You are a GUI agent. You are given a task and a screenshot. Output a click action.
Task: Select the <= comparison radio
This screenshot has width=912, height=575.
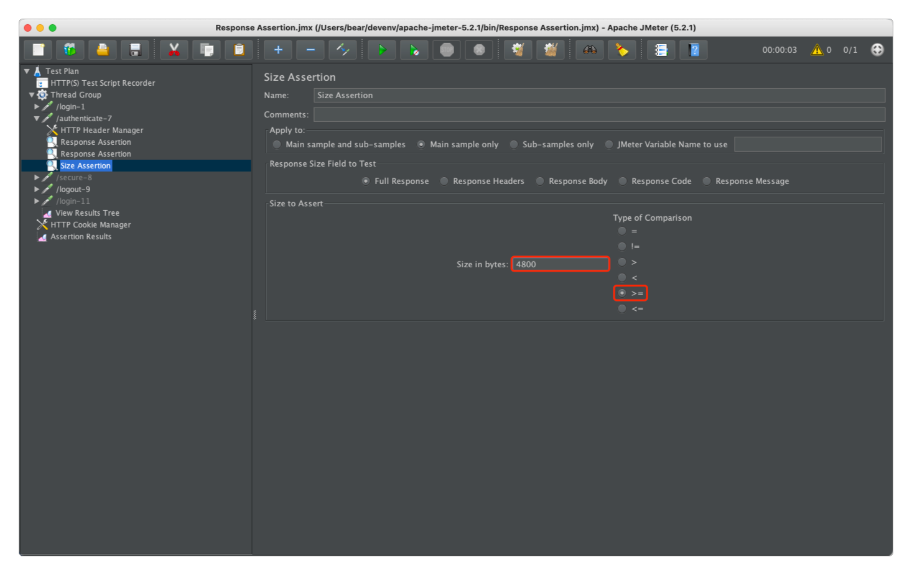pos(622,308)
